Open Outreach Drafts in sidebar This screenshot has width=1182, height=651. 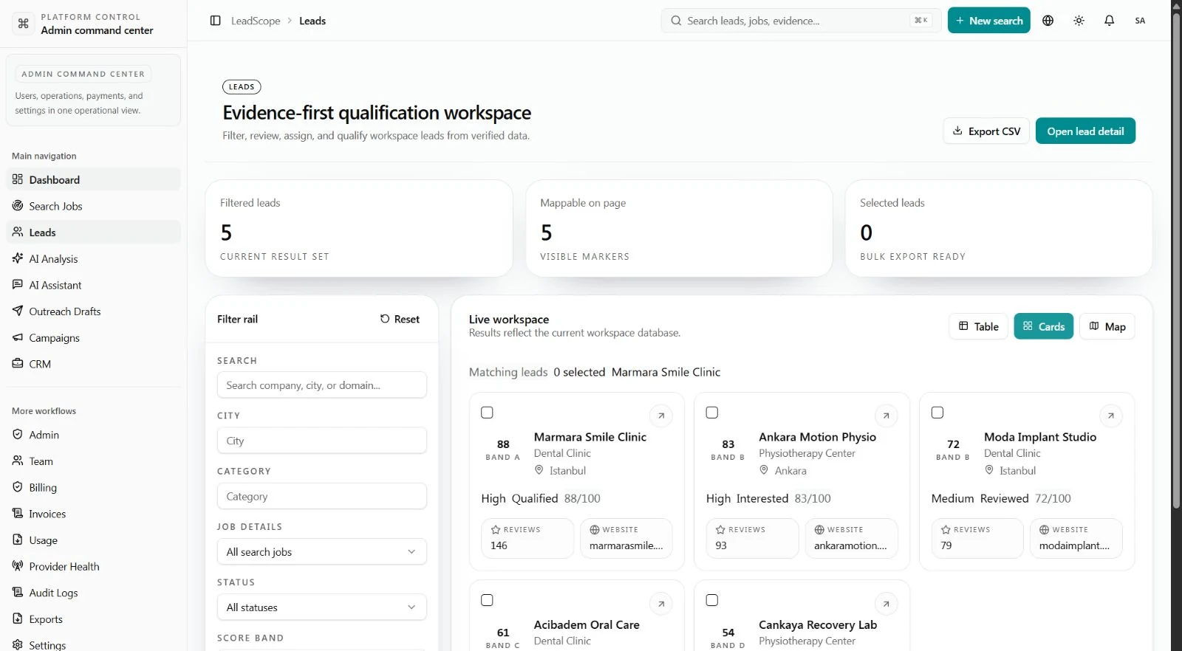pos(93,311)
